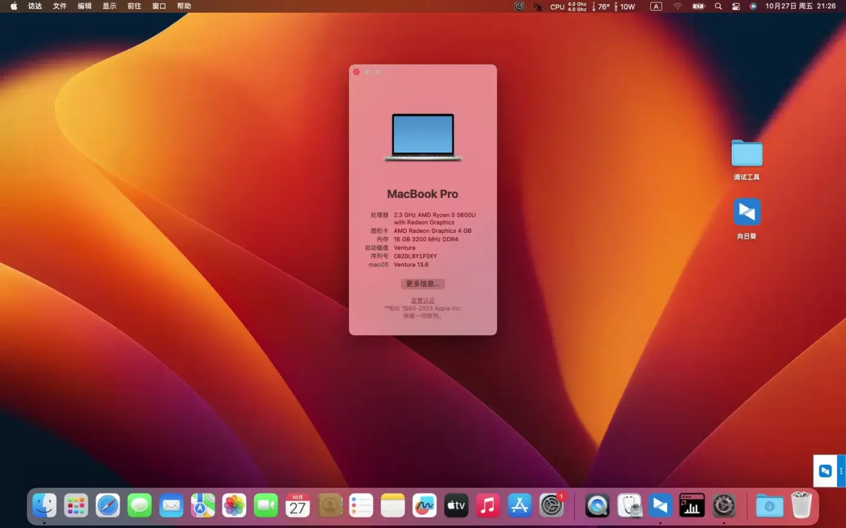Image resolution: width=846 pixels, height=528 pixels.
Task: Open the 文件 menu
Action: tap(59, 7)
